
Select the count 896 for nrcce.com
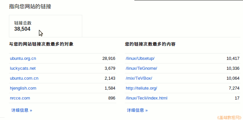112,98
